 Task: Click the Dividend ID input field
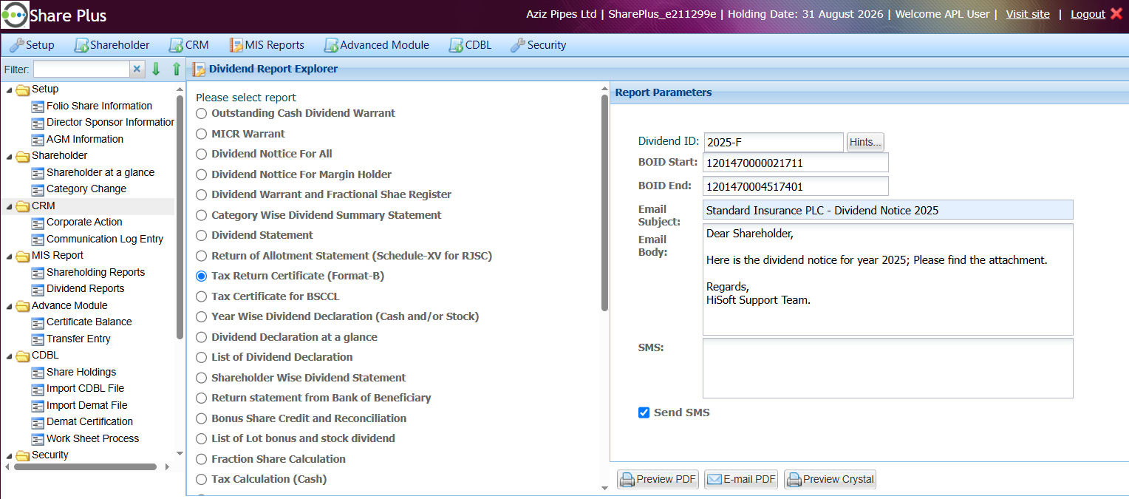point(774,143)
